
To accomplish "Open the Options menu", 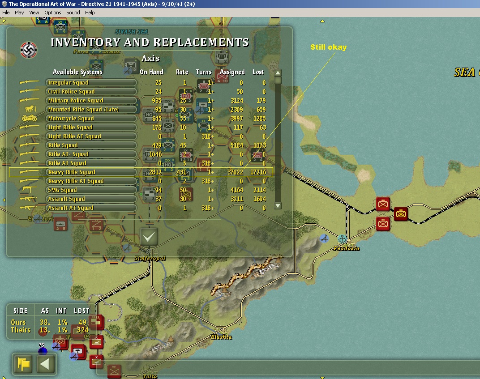I will (x=53, y=13).
